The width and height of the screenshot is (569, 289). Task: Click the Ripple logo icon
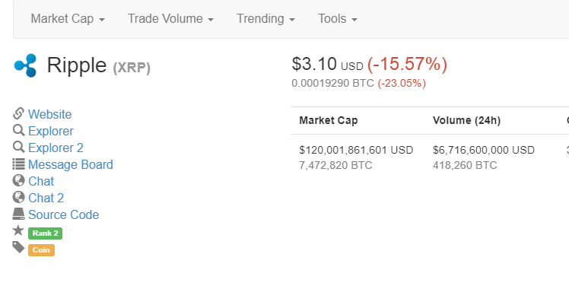point(25,65)
